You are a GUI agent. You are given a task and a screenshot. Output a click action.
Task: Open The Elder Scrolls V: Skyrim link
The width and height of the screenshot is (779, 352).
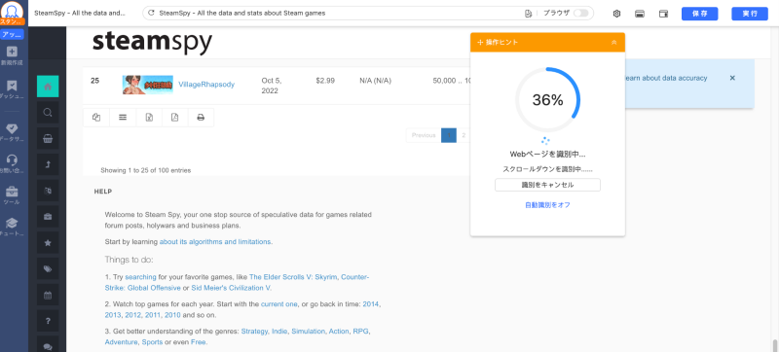point(293,277)
